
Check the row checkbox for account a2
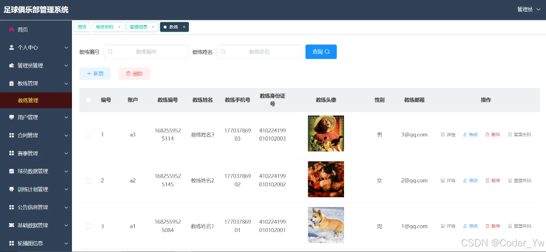pyautogui.click(x=88, y=180)
